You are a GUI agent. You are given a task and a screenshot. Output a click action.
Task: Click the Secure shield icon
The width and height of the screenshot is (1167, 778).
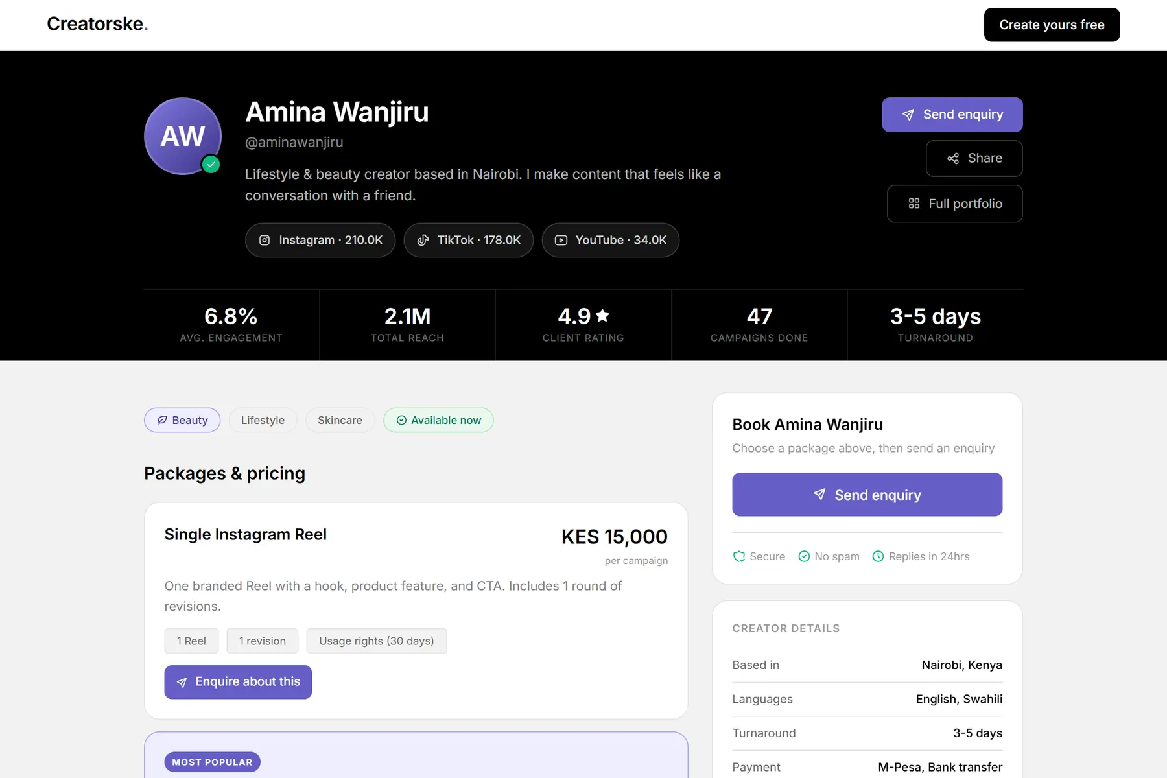coord(738,556)
